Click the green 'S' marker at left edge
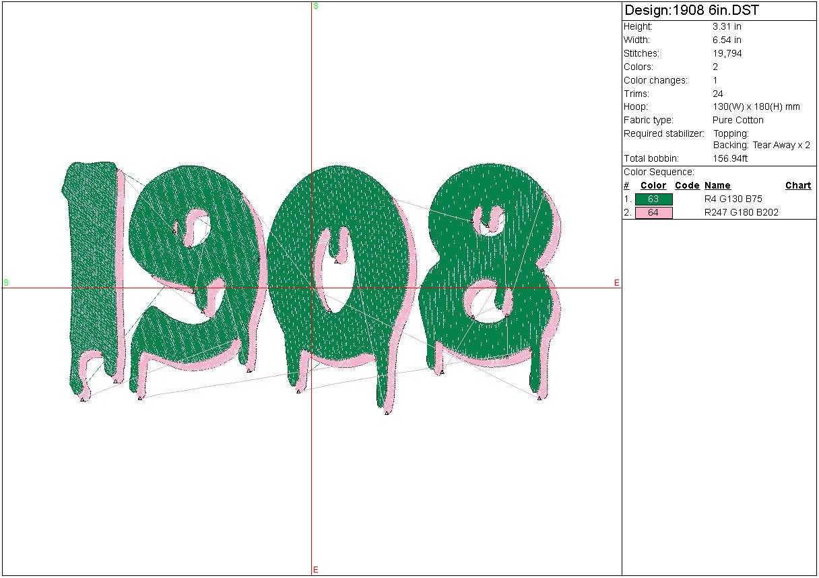Screen dimensions: 819x578 6,282
